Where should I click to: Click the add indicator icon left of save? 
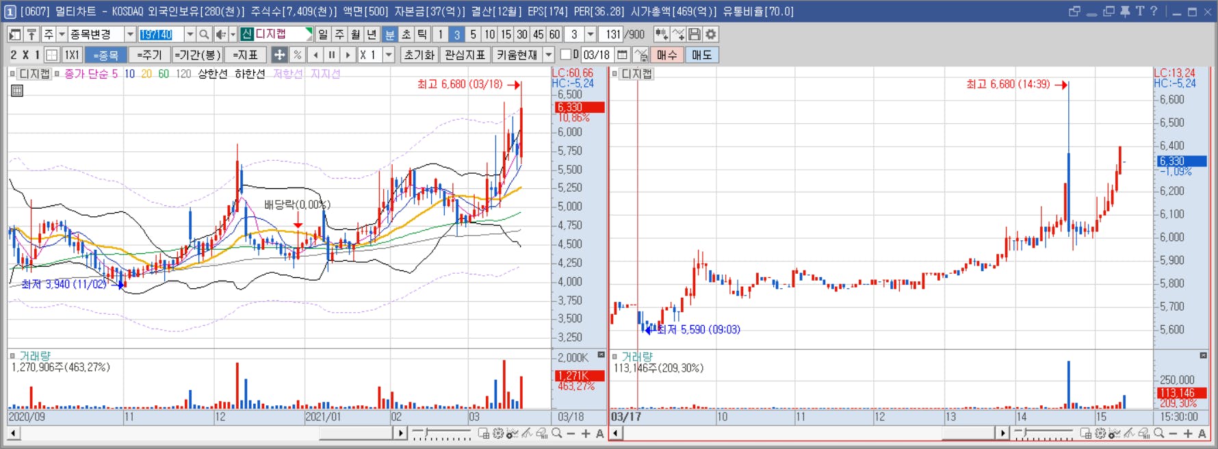(x=678, y=34)
